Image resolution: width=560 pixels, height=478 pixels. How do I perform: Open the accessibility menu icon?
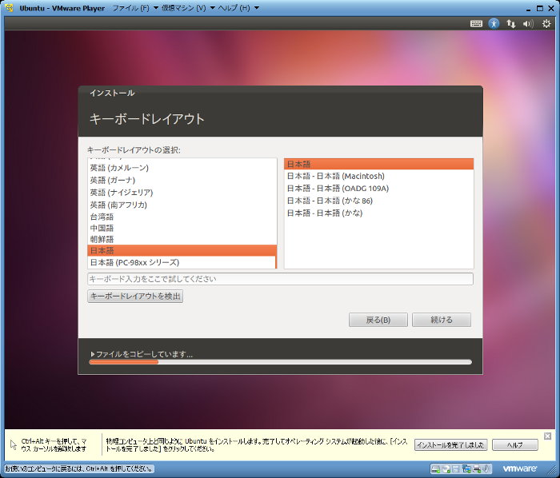click(494, 23)
